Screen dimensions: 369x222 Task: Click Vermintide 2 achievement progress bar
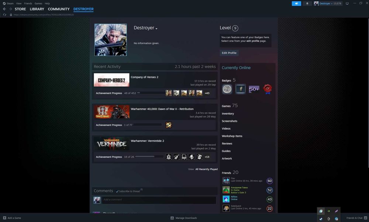click(149, 157)
